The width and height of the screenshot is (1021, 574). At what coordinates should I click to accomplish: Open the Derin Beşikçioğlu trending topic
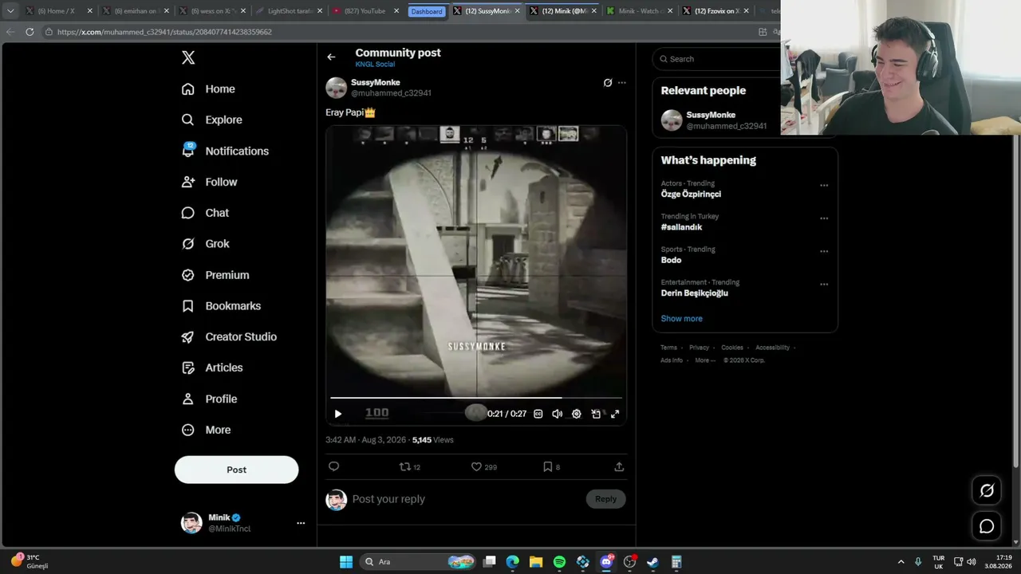pyautogui.click(x=694, y=293)
